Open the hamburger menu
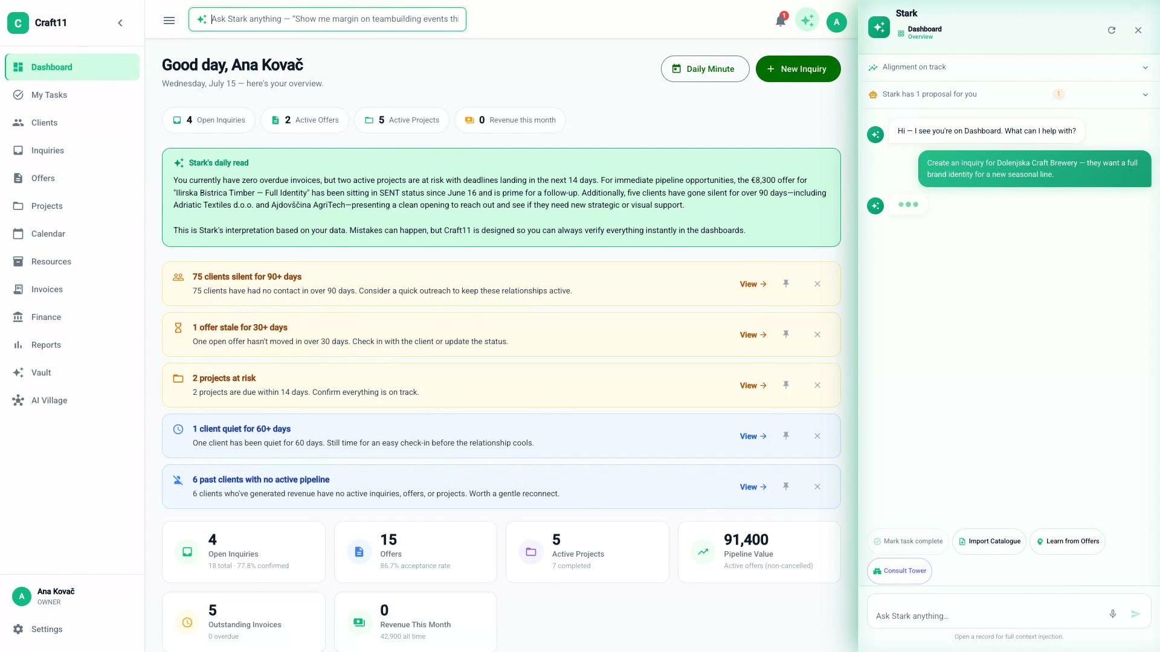Screen dimensions: 1160x652 coord(169,21)
